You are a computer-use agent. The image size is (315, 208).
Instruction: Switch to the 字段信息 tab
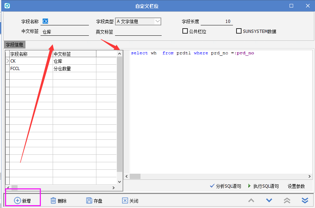click(x=14, y=45)
